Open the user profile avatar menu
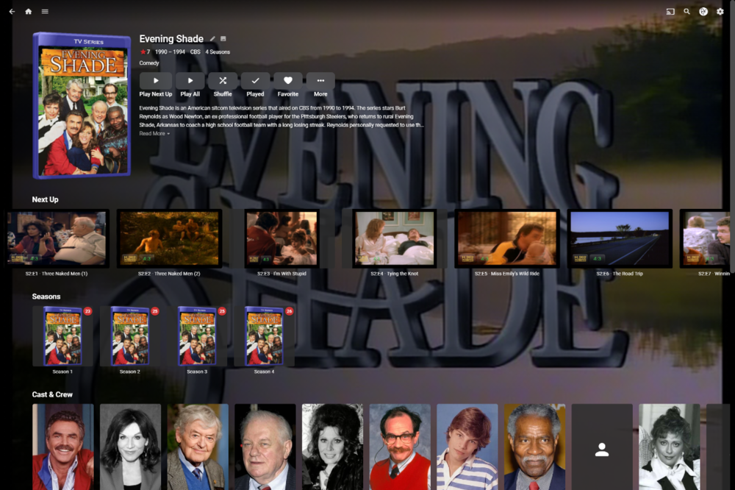 (703, 11)
